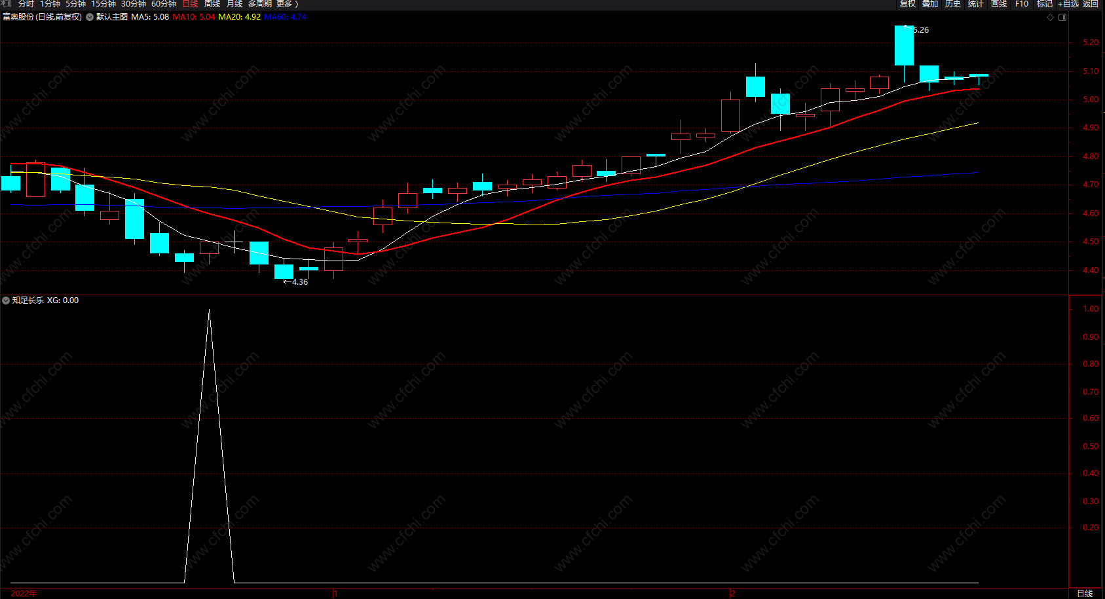
Task: Open the 统计 statistics tool
Action: coord(976,4)
